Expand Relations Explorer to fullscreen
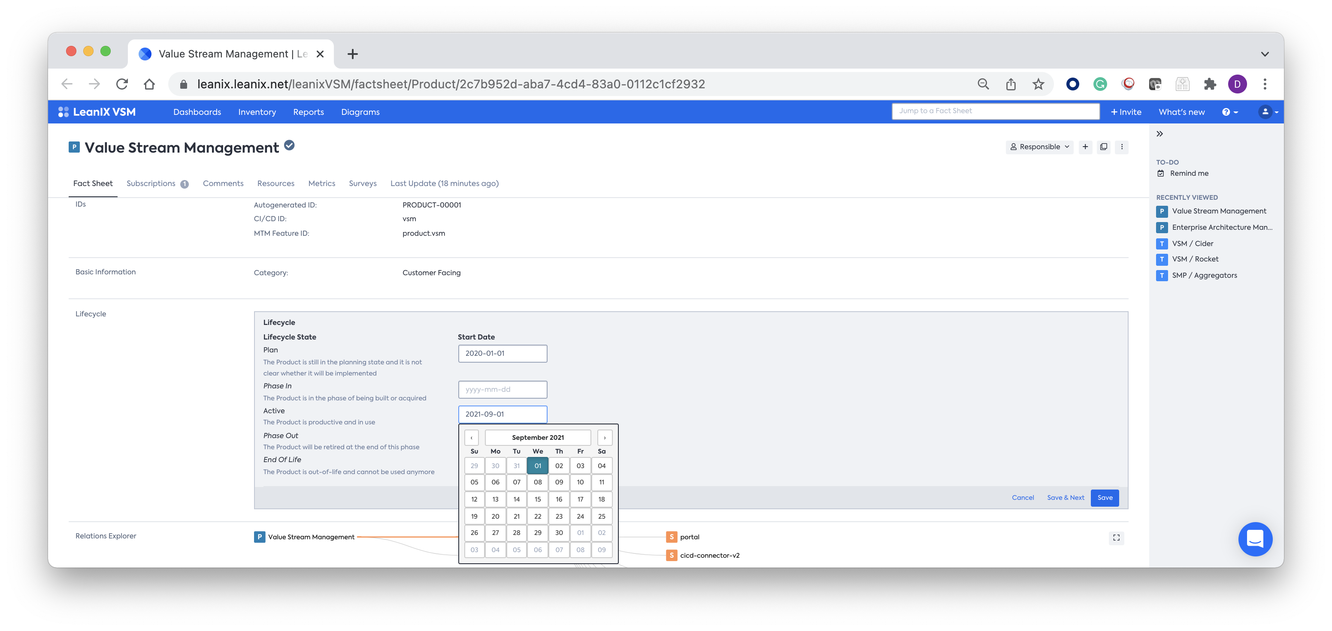This screenshot has width=1332, height=631. coord(1117,538)
